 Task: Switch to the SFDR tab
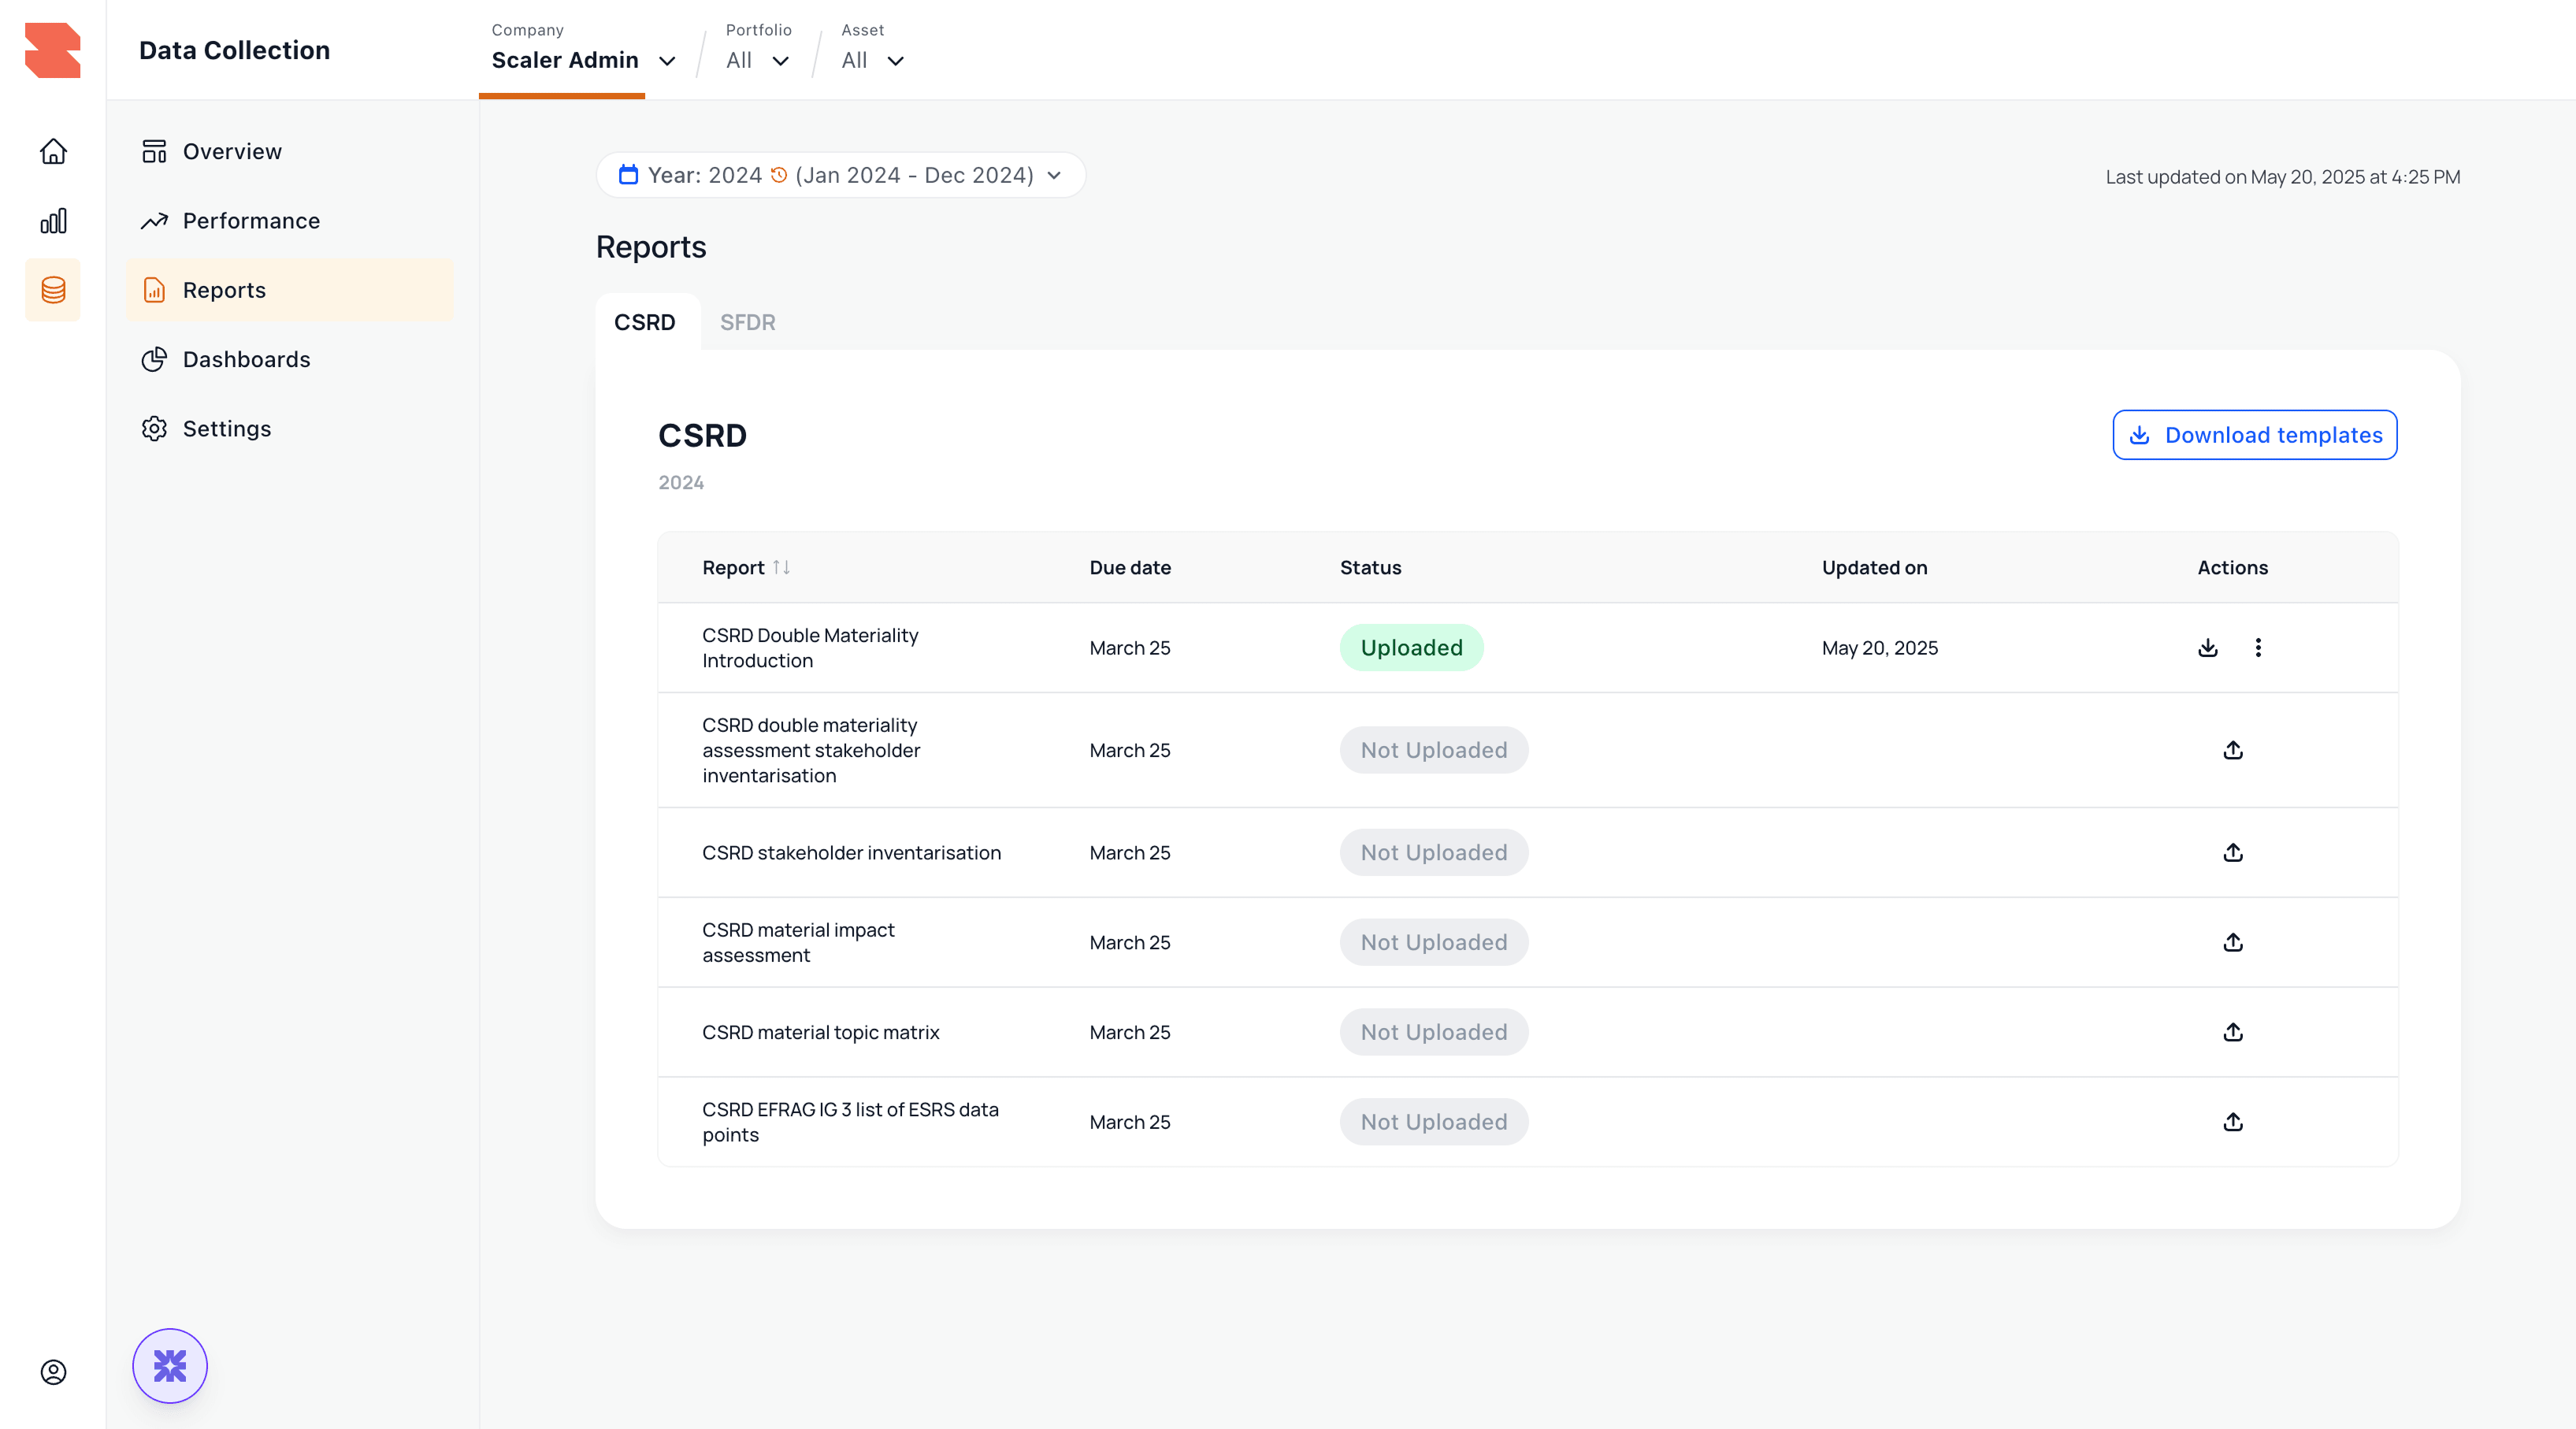[748, 322]
